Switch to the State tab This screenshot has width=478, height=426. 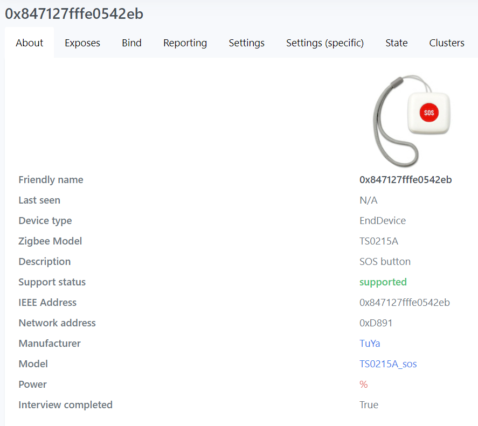[396, 43]
